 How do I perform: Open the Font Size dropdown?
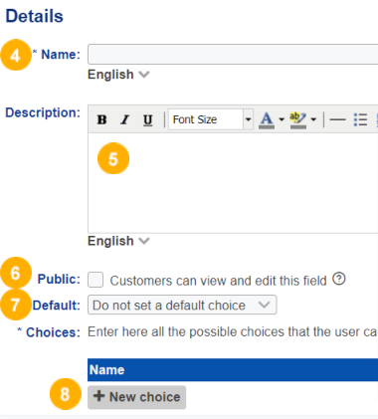pyautogui.click(x=211, y=119)
